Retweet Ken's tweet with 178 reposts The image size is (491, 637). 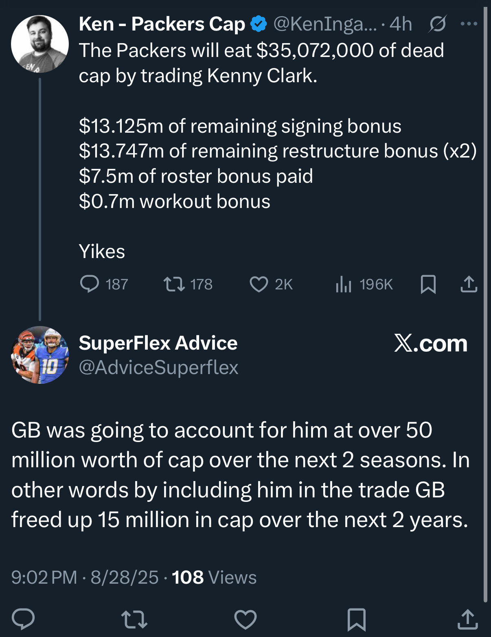tap(188, 284)
